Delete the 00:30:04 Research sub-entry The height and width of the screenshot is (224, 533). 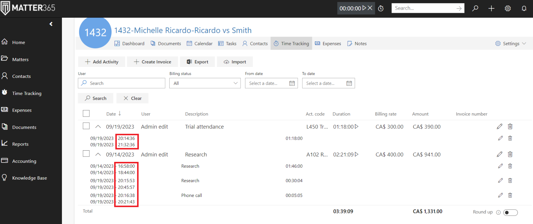pyautogui.click(x=510, y=181)
